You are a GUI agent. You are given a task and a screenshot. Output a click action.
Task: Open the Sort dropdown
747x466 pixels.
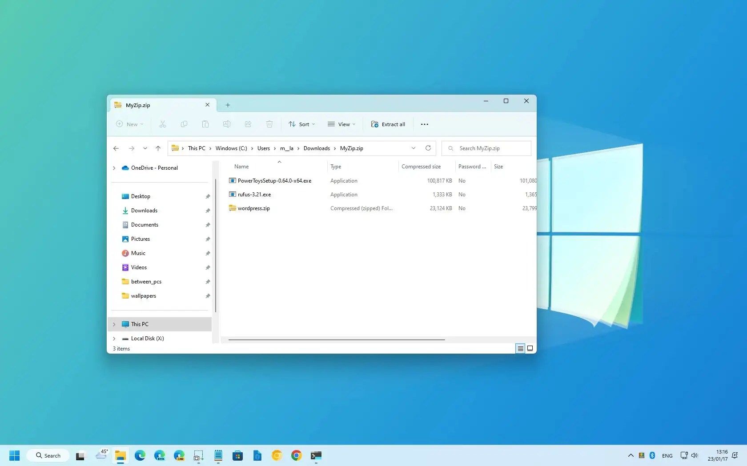pyautogui.click(x=301, y=124)
